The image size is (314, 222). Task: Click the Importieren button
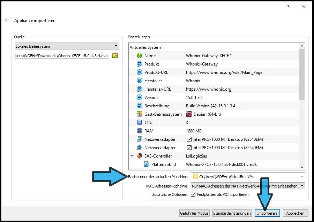267,213
